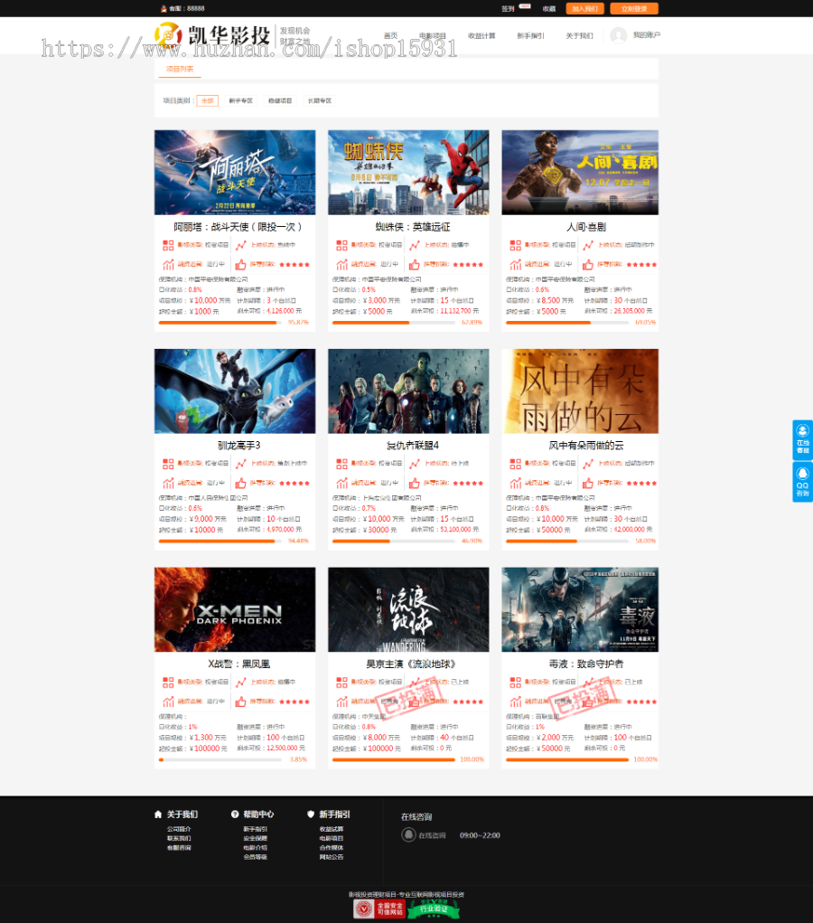Open header 关于我们 in the navigation menu

click(579, 36)
